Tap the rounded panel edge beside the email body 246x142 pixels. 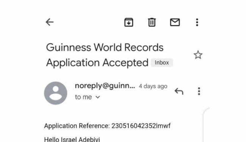pyautogui.click(x=206, y=125)
